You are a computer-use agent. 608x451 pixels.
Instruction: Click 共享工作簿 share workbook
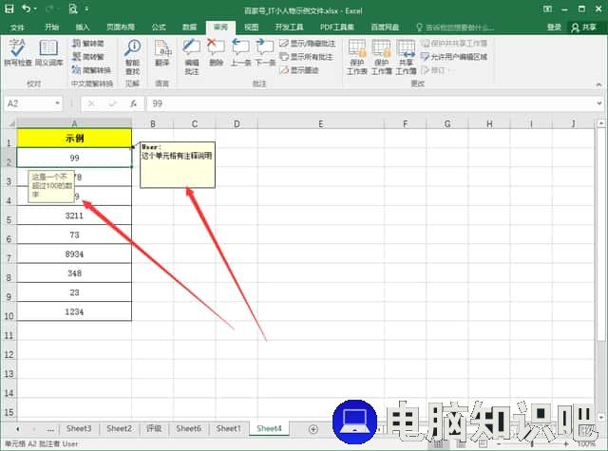click(406, 57)
